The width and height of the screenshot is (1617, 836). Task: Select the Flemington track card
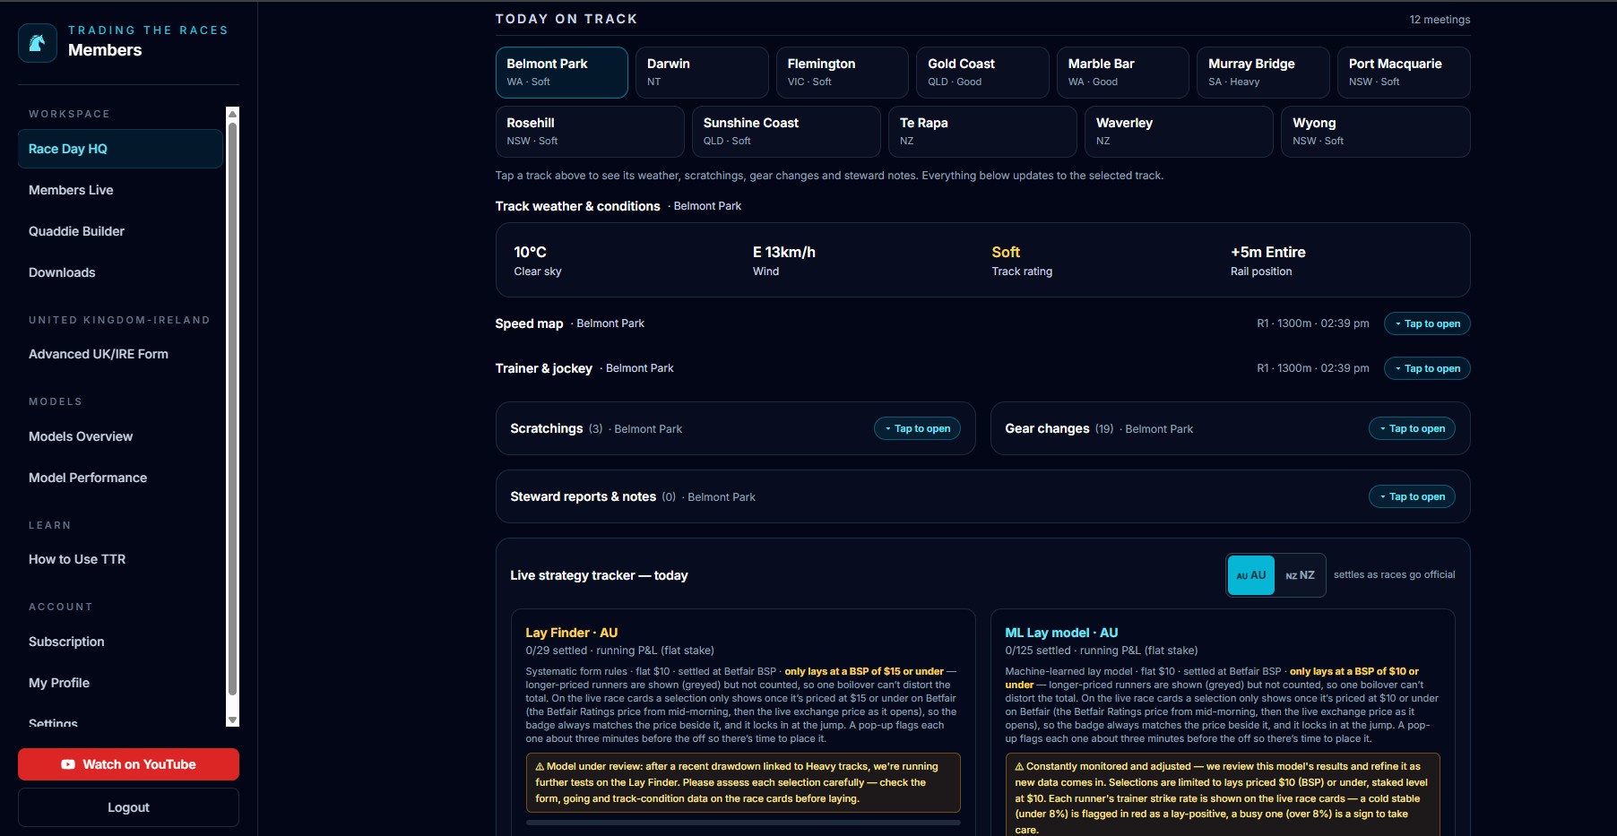pos(843,73)
